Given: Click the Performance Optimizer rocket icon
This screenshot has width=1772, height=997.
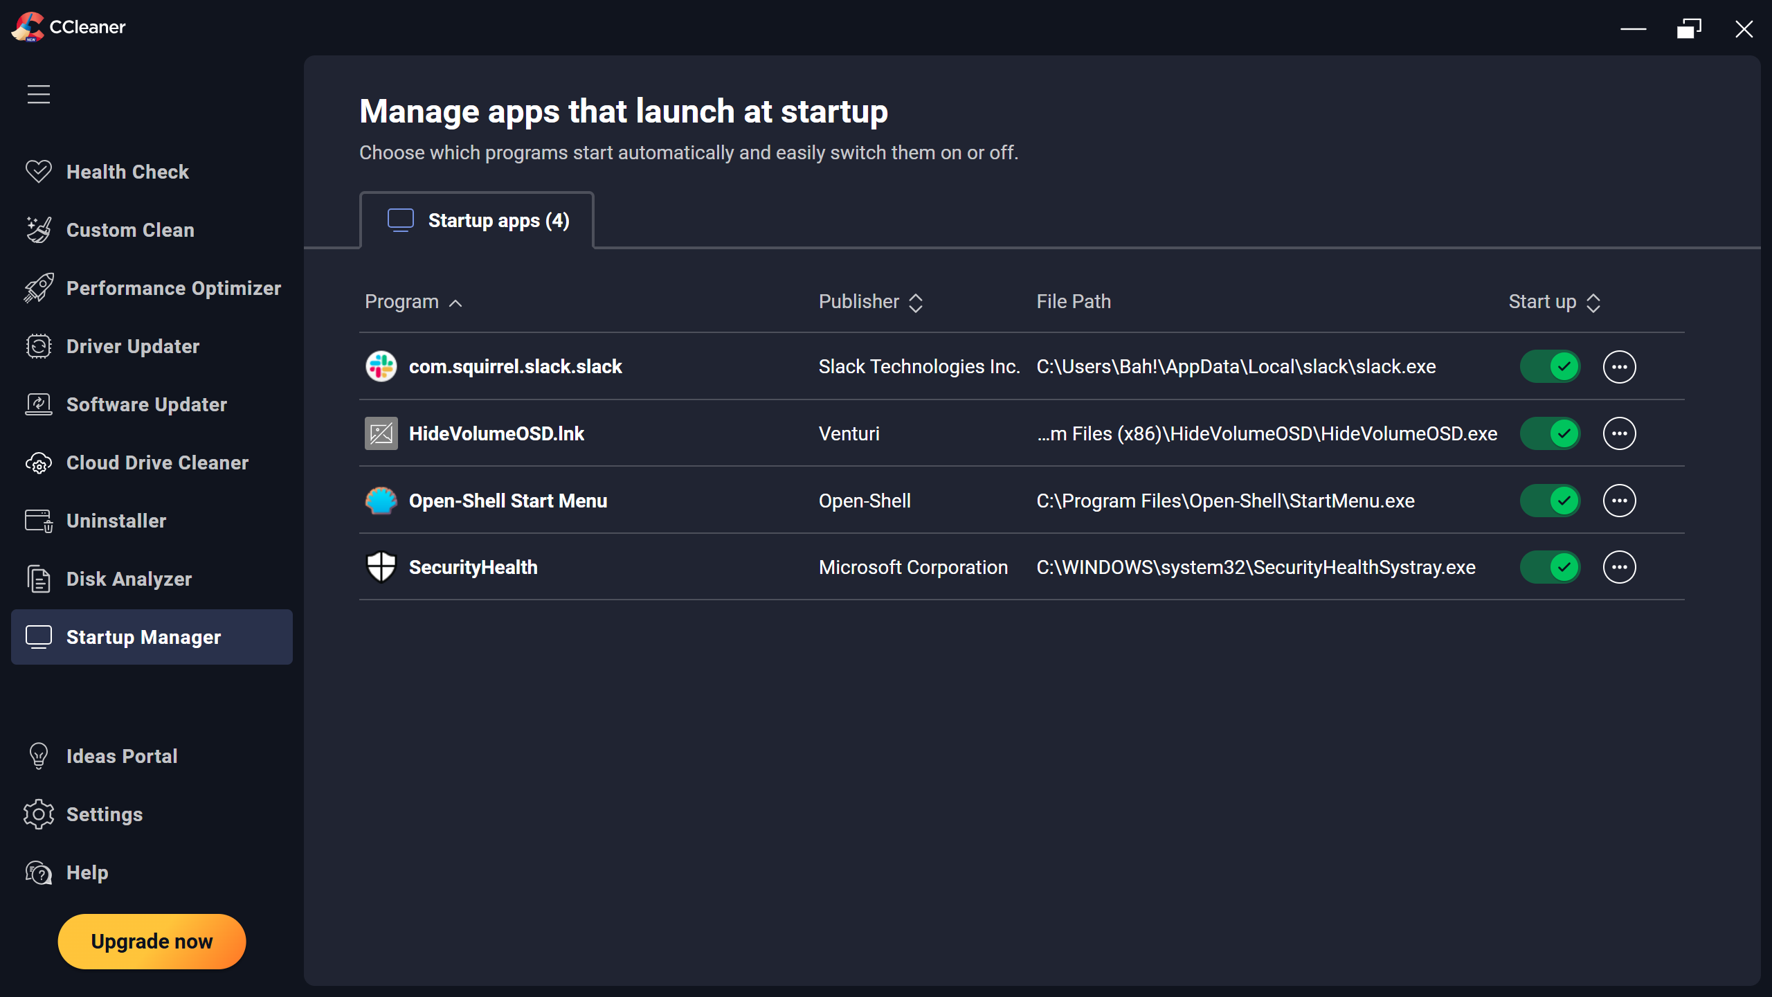Looking at the screenshot, I should [x=39, y=288].
